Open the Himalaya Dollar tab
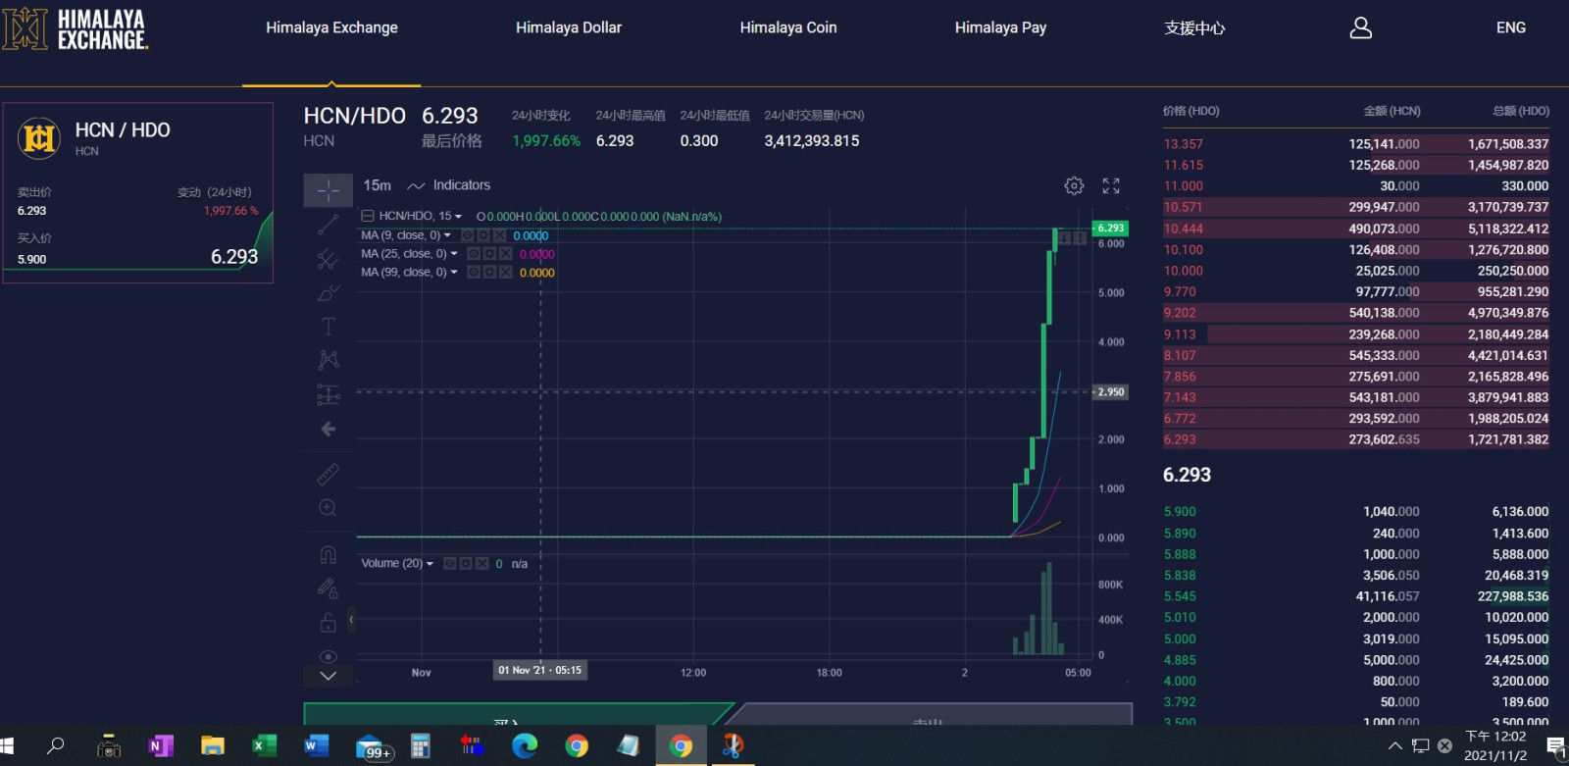 coord(569,27)
